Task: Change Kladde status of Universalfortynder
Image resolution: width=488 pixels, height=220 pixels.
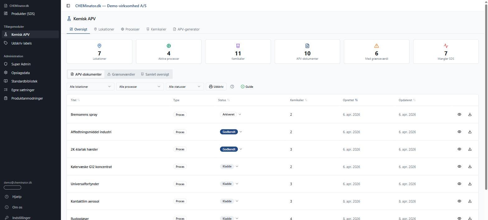Action: point(229,184)
